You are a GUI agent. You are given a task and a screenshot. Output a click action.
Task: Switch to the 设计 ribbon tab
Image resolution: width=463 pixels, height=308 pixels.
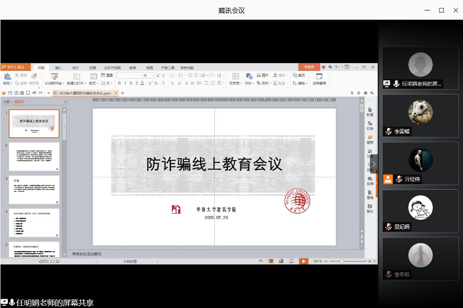tap(75, 68)
